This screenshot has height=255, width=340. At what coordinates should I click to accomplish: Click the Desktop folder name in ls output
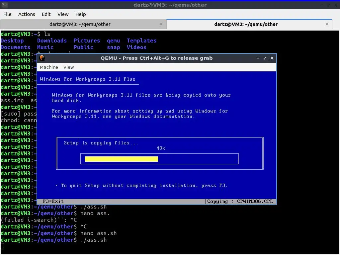click(12, 41)
